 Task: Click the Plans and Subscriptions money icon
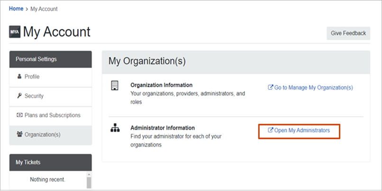19,115
